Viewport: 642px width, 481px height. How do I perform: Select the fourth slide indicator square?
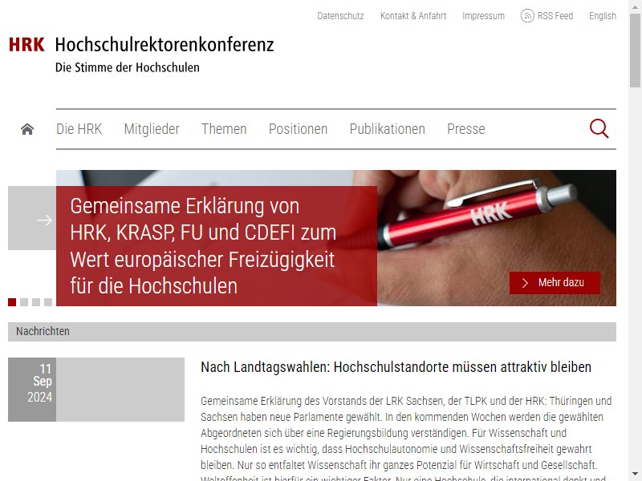[48, 302]
